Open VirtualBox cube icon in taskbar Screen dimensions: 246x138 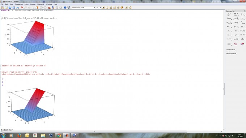pos(51,135)
